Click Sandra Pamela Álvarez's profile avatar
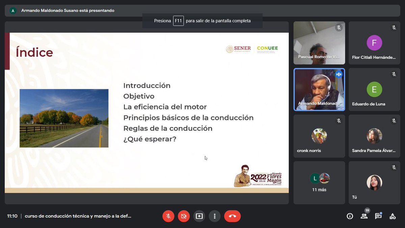The image size is (405, 228). [374, 136]
